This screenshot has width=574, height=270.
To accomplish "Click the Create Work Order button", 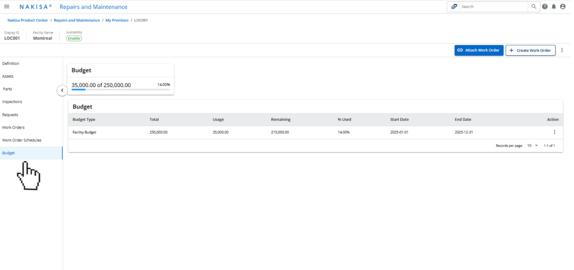I will click(530, 50).
